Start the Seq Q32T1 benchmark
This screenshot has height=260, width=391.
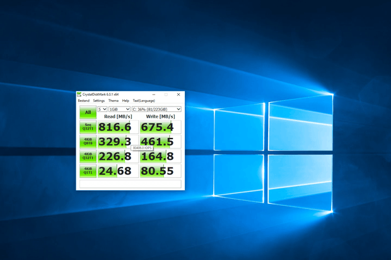pyautogui.click(x=88, y=127)
